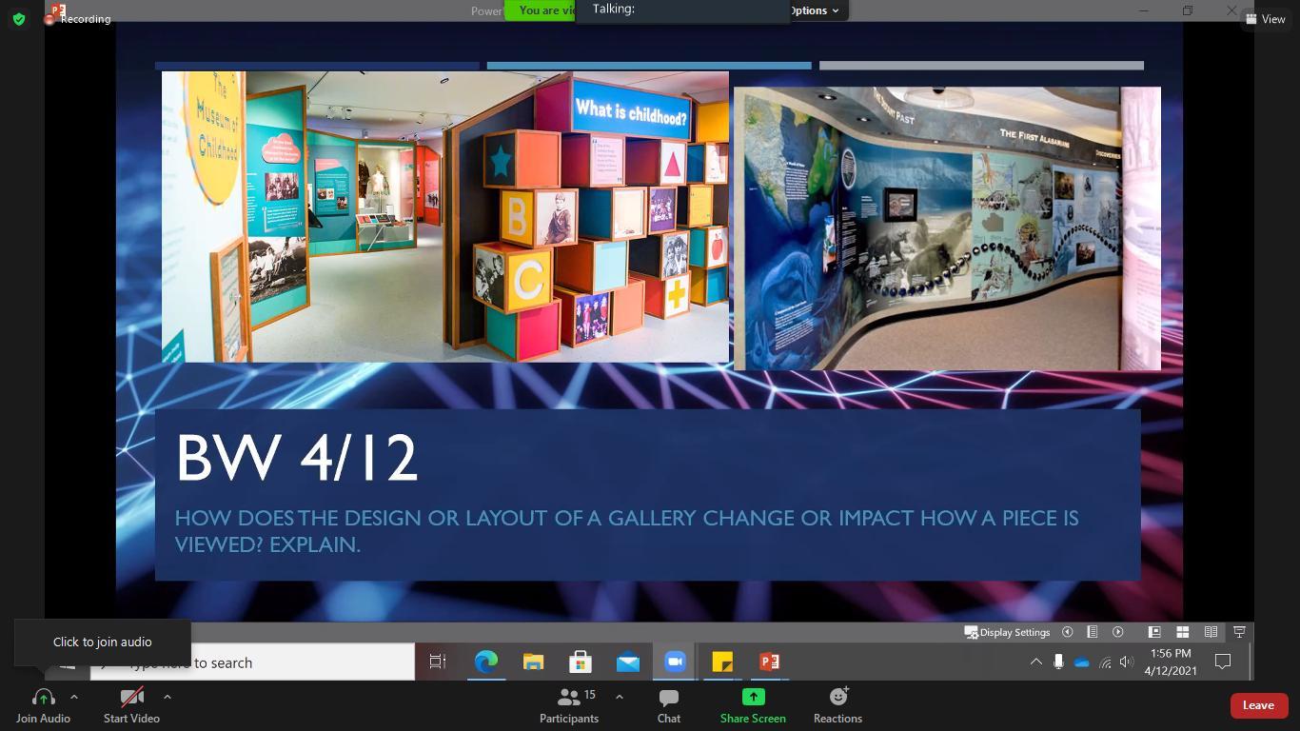This screenshot has width=1300, height=731.
Task: Open the Participants panel
Action: (x=569, y=705)
